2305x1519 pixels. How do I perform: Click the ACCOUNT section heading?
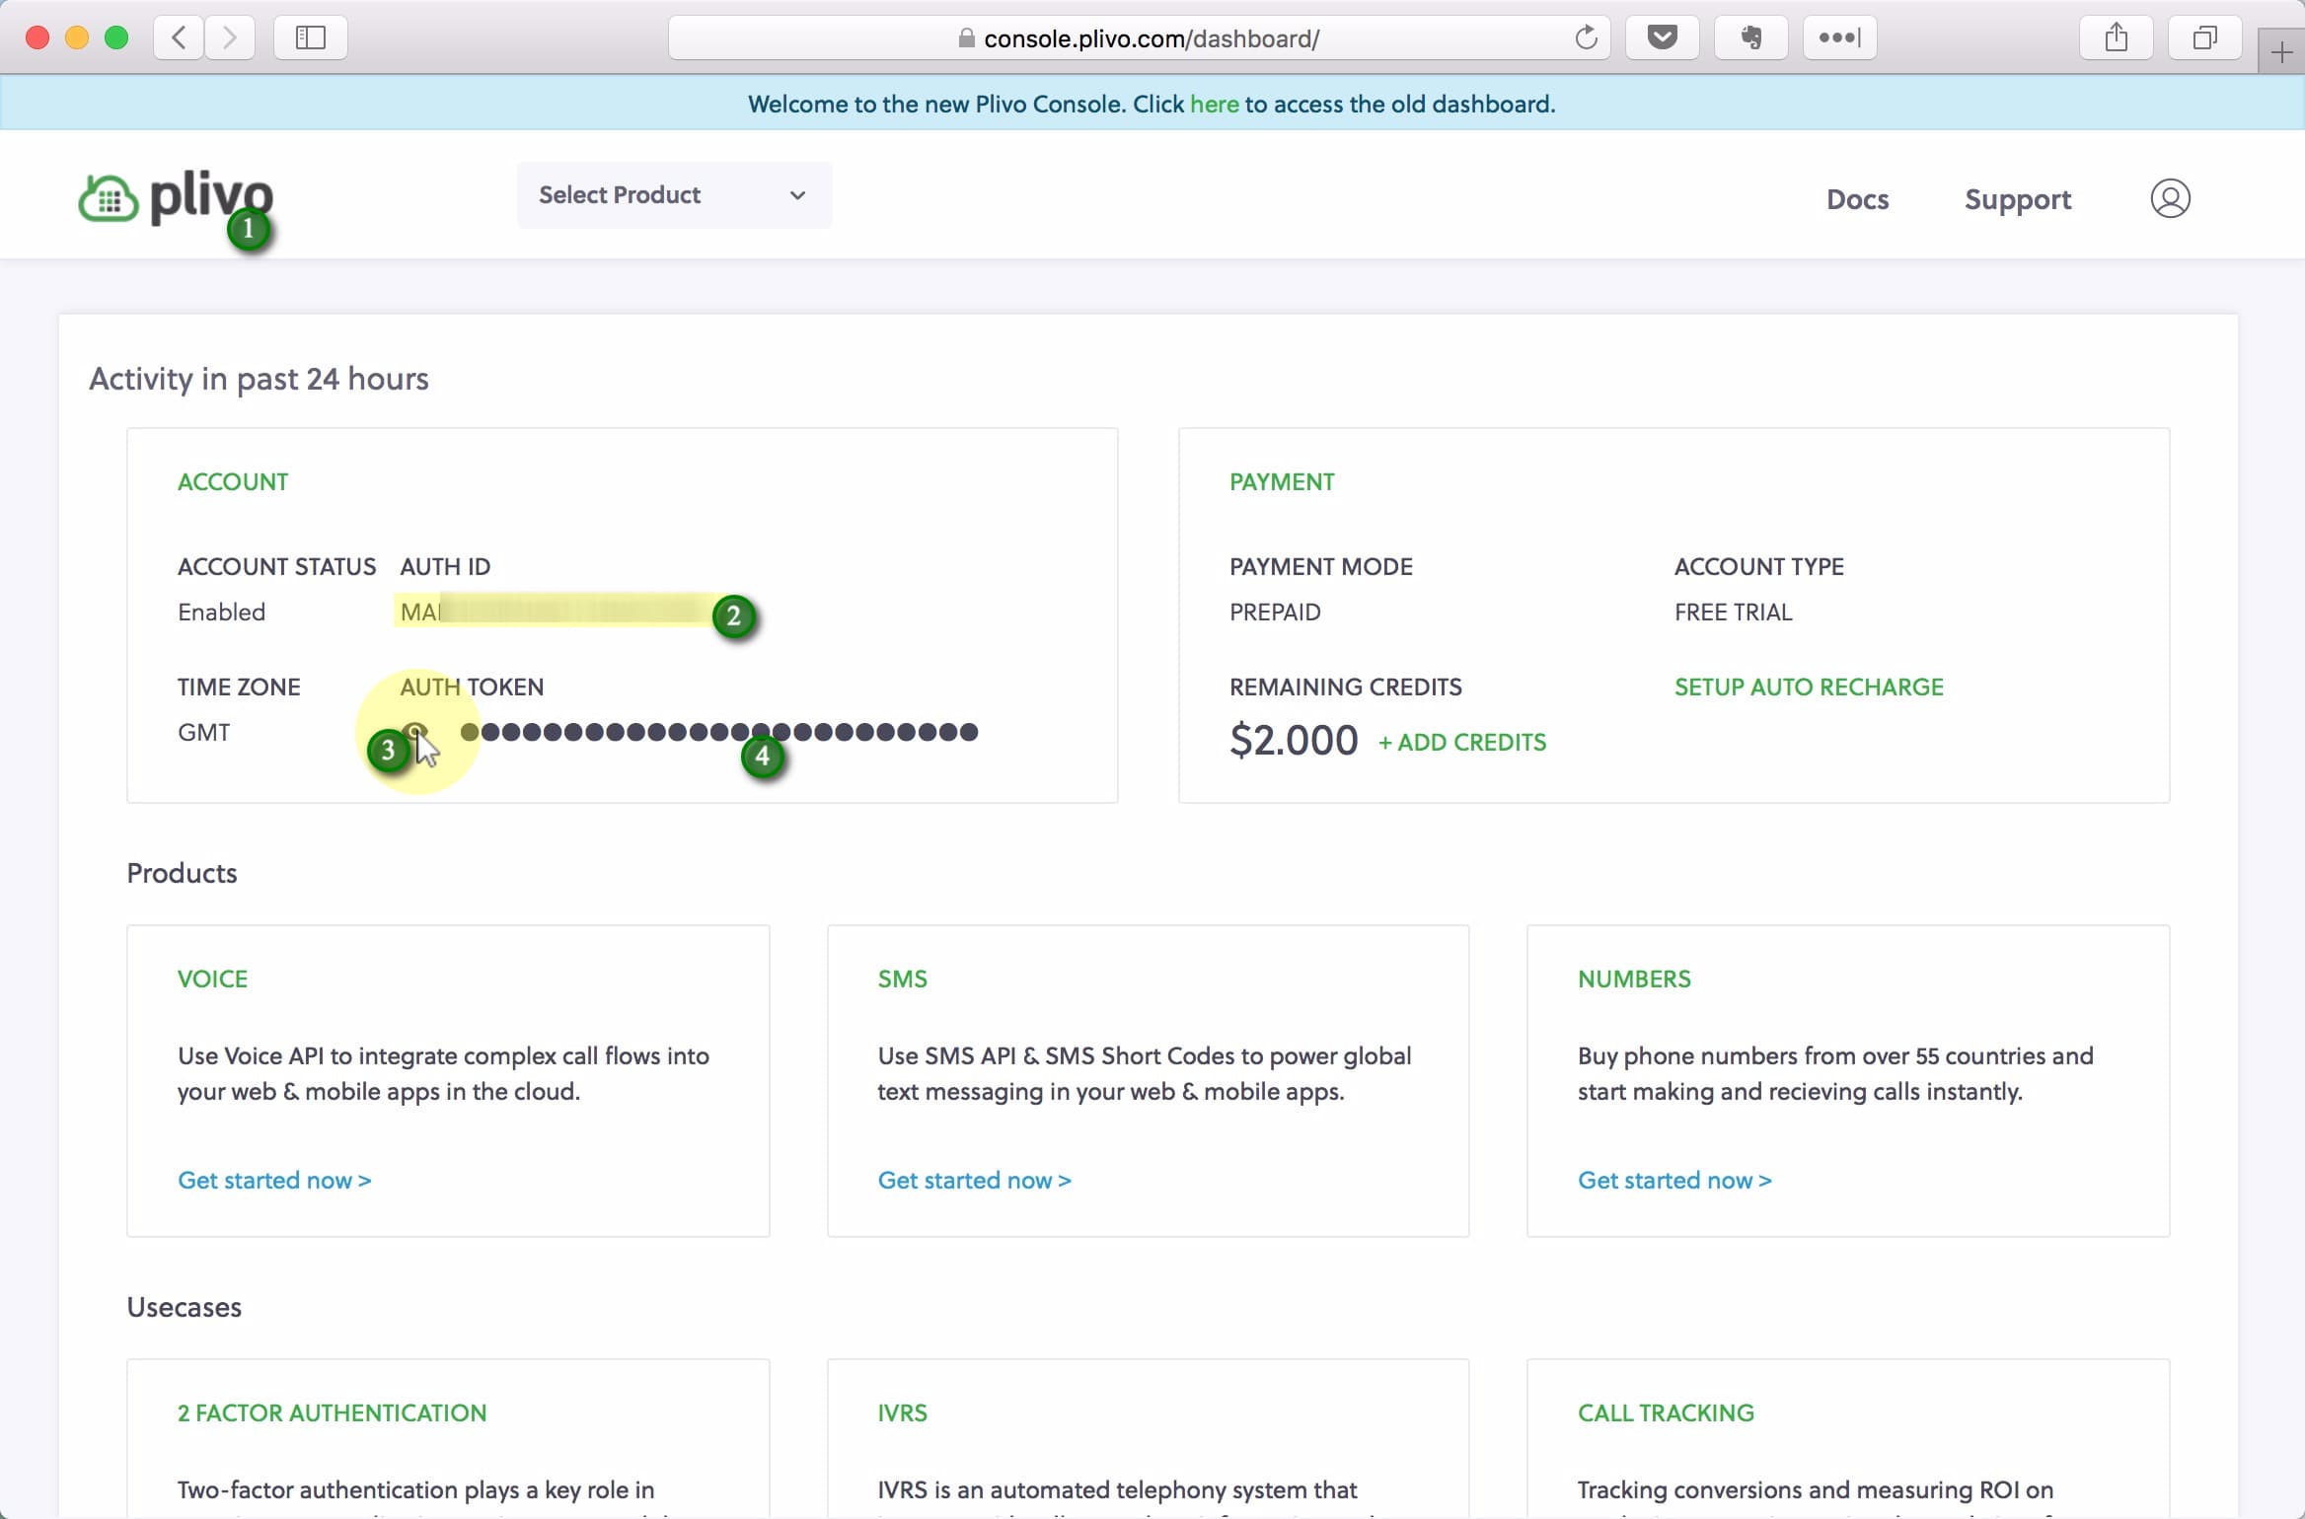(233, 481)
